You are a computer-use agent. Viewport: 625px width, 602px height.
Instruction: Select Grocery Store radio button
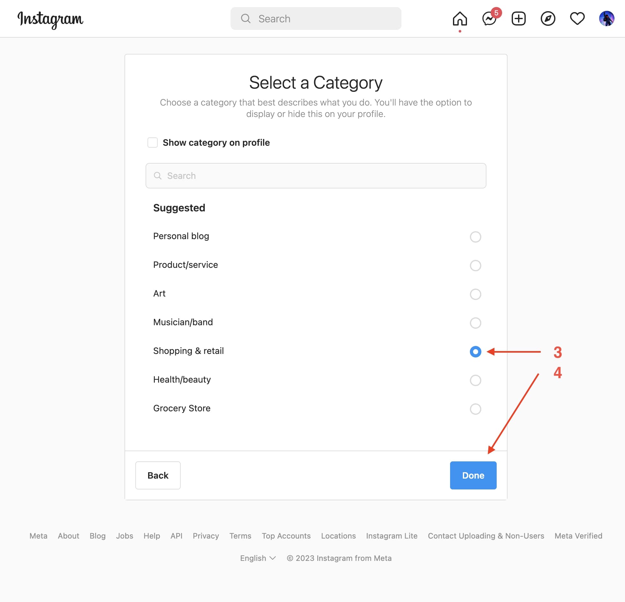[475, 409]
